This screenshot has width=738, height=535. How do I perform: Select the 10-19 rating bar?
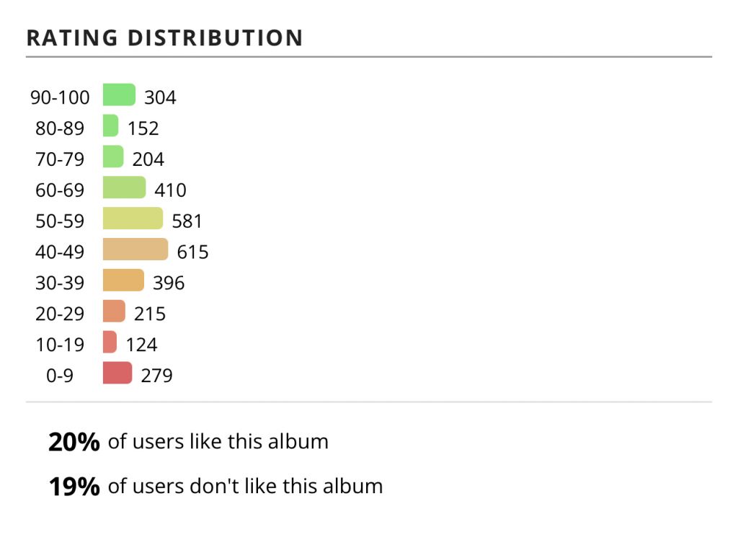110,342
